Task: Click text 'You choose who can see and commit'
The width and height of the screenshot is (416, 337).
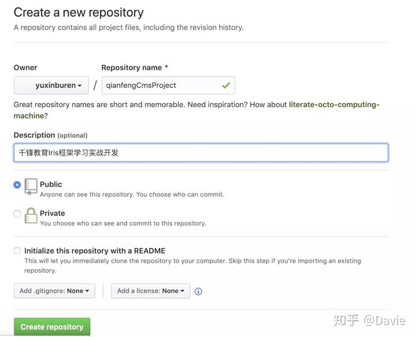Action: [96, 224]
